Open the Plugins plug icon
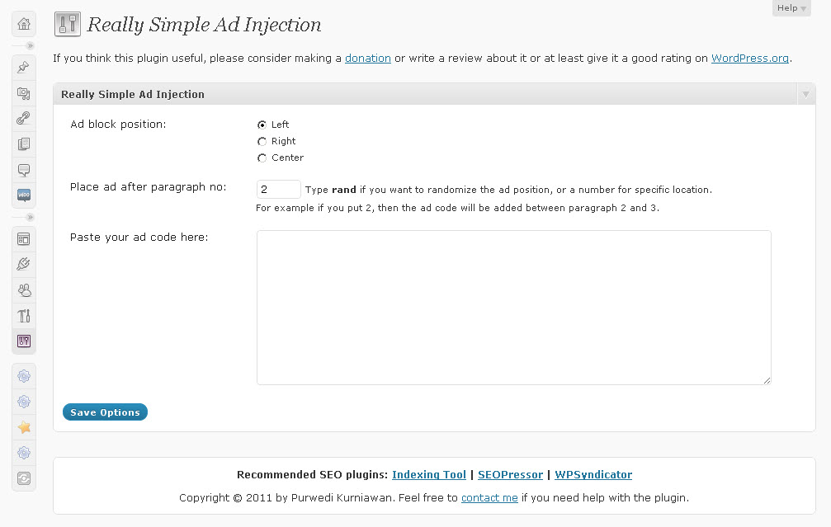 [24, 265]
